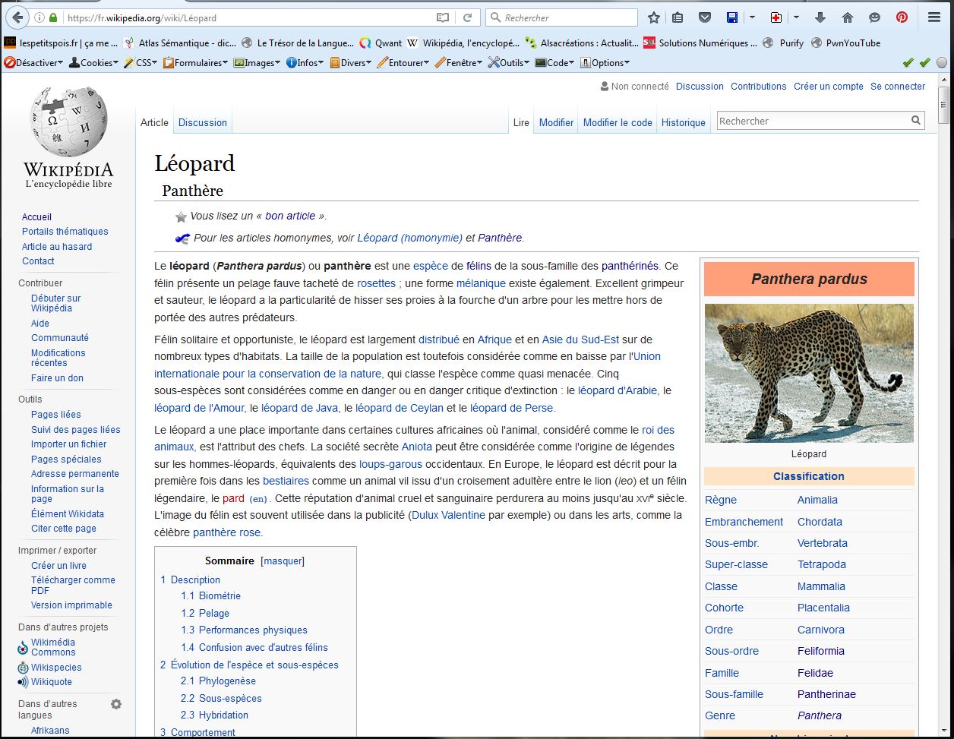
Task: Go to browser home page icon
Action: [x=848, y=17]
